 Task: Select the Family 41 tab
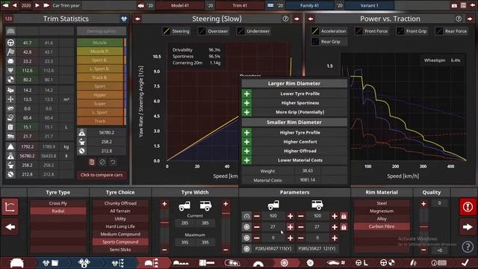pos(309,5)
